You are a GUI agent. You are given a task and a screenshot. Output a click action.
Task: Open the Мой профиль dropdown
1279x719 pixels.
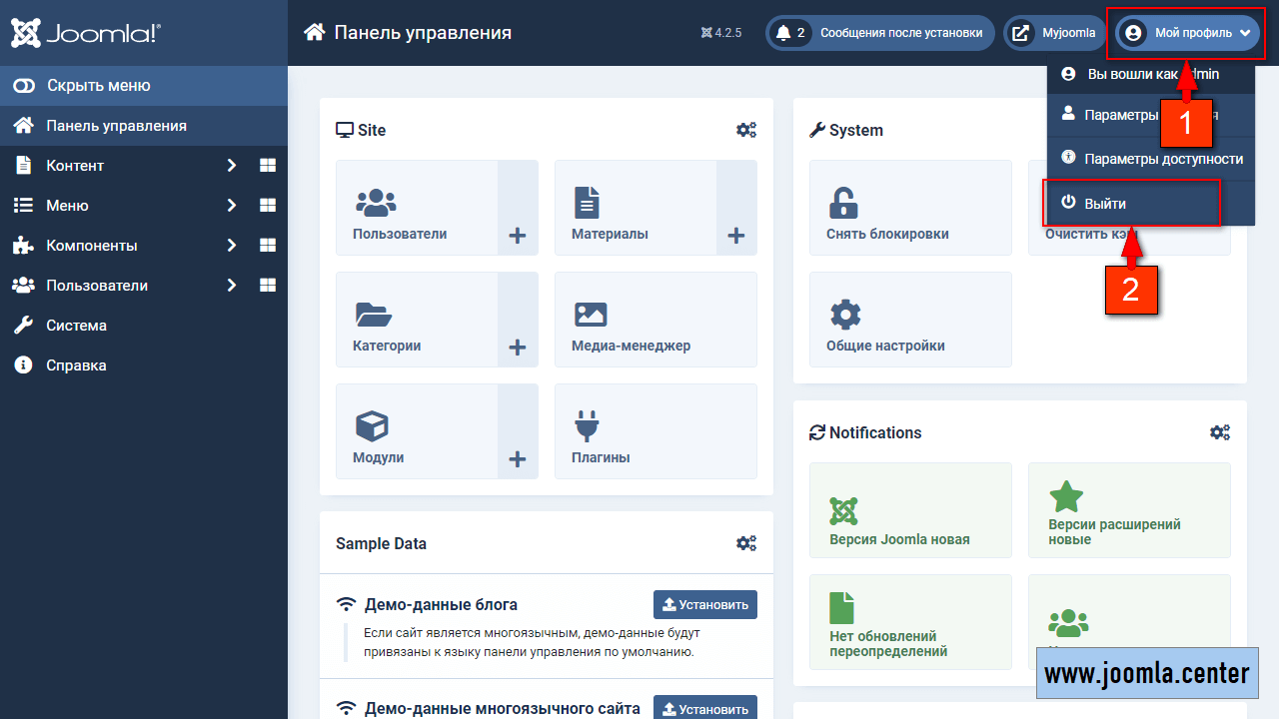1187,33
